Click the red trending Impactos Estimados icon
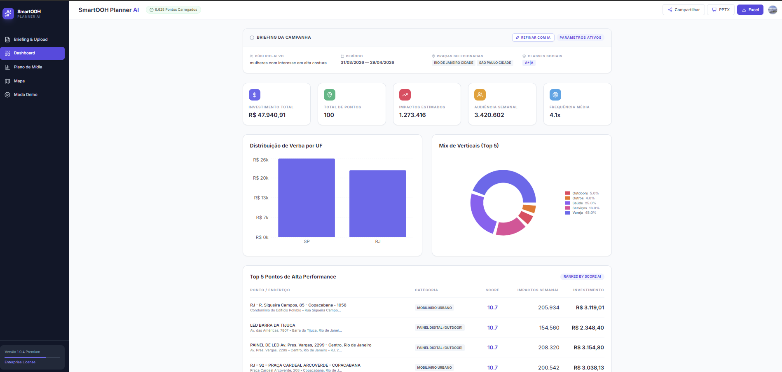This screenshot has width=782, height=372. point(405,95)
